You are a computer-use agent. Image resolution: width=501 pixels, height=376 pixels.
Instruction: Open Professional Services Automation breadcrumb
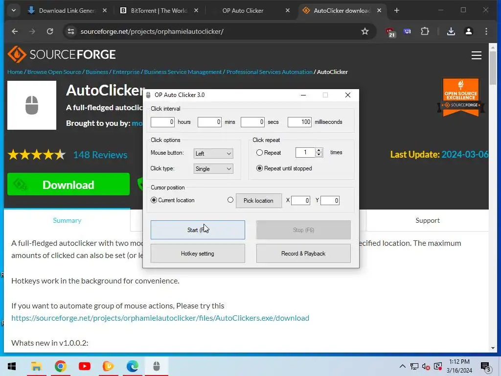pos(270,72)
